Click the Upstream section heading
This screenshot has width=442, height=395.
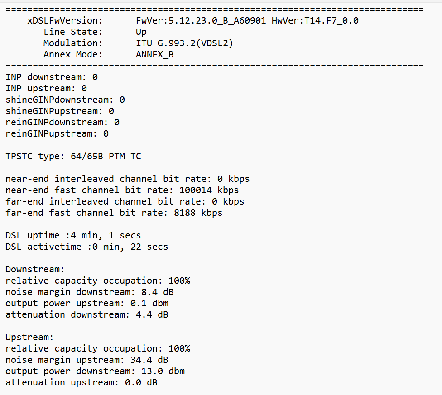(x=29, y=337)
